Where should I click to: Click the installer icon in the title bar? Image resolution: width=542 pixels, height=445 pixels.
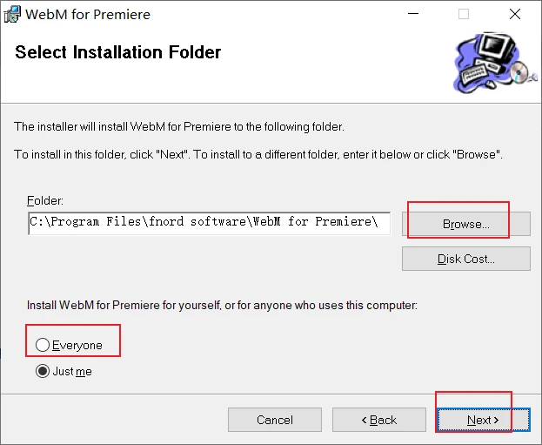(12, 15)
